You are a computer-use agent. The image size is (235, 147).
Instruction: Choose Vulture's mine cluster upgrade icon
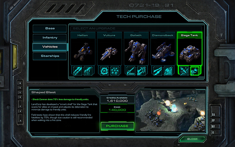click(x=115, y=71)
